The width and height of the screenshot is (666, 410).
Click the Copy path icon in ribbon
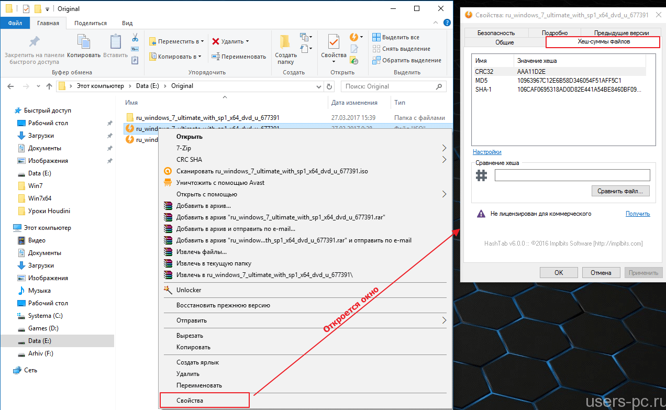[x=135, y=49]
